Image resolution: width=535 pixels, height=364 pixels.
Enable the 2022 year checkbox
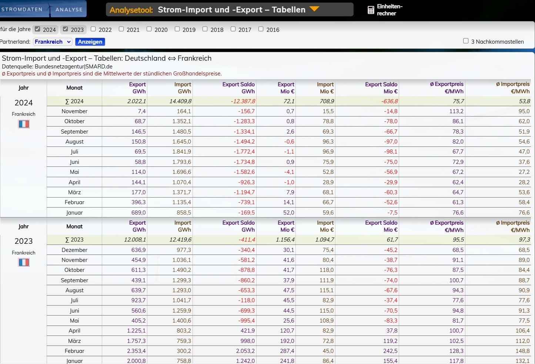[x=93, y=29]
